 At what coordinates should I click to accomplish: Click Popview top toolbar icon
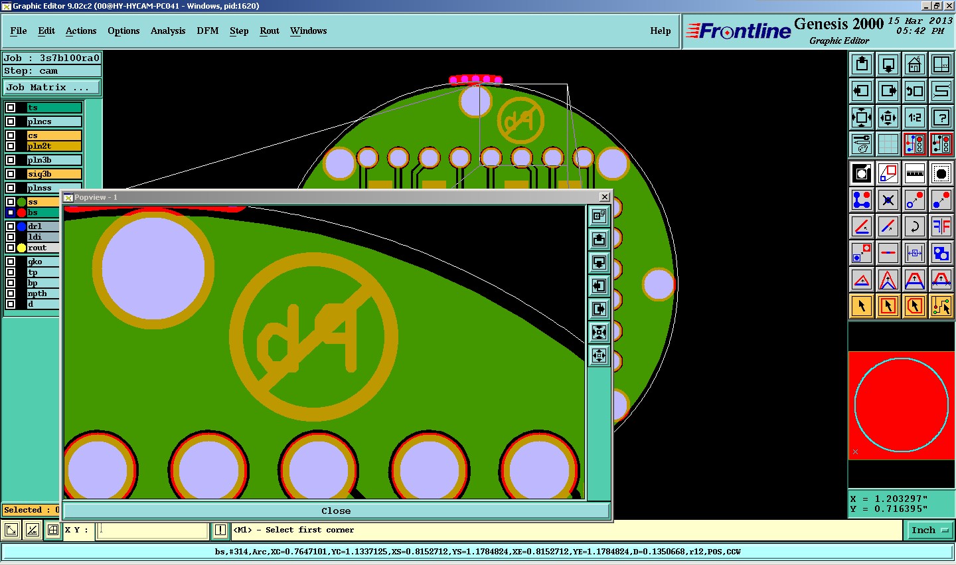tap(599, 216)
